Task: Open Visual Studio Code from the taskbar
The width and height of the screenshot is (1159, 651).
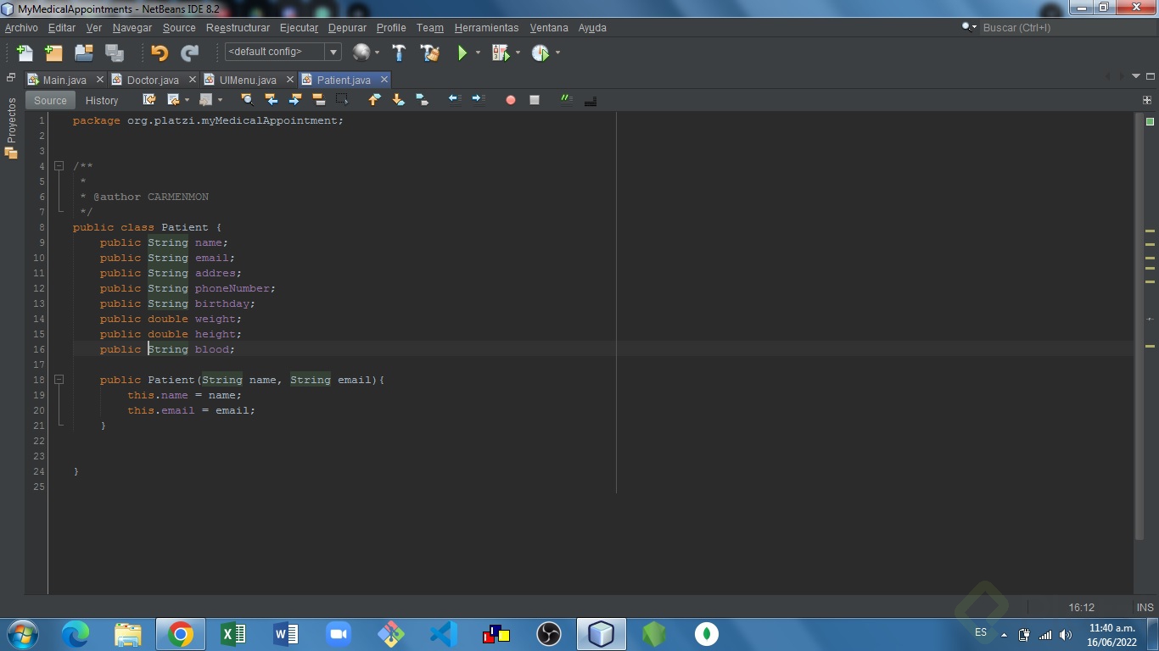Action: point(443,634)
